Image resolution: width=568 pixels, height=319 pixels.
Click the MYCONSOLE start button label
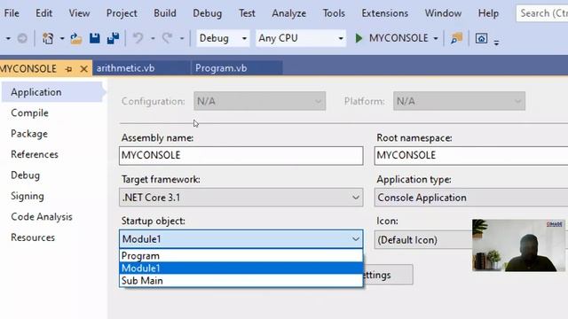pos(398,38)
